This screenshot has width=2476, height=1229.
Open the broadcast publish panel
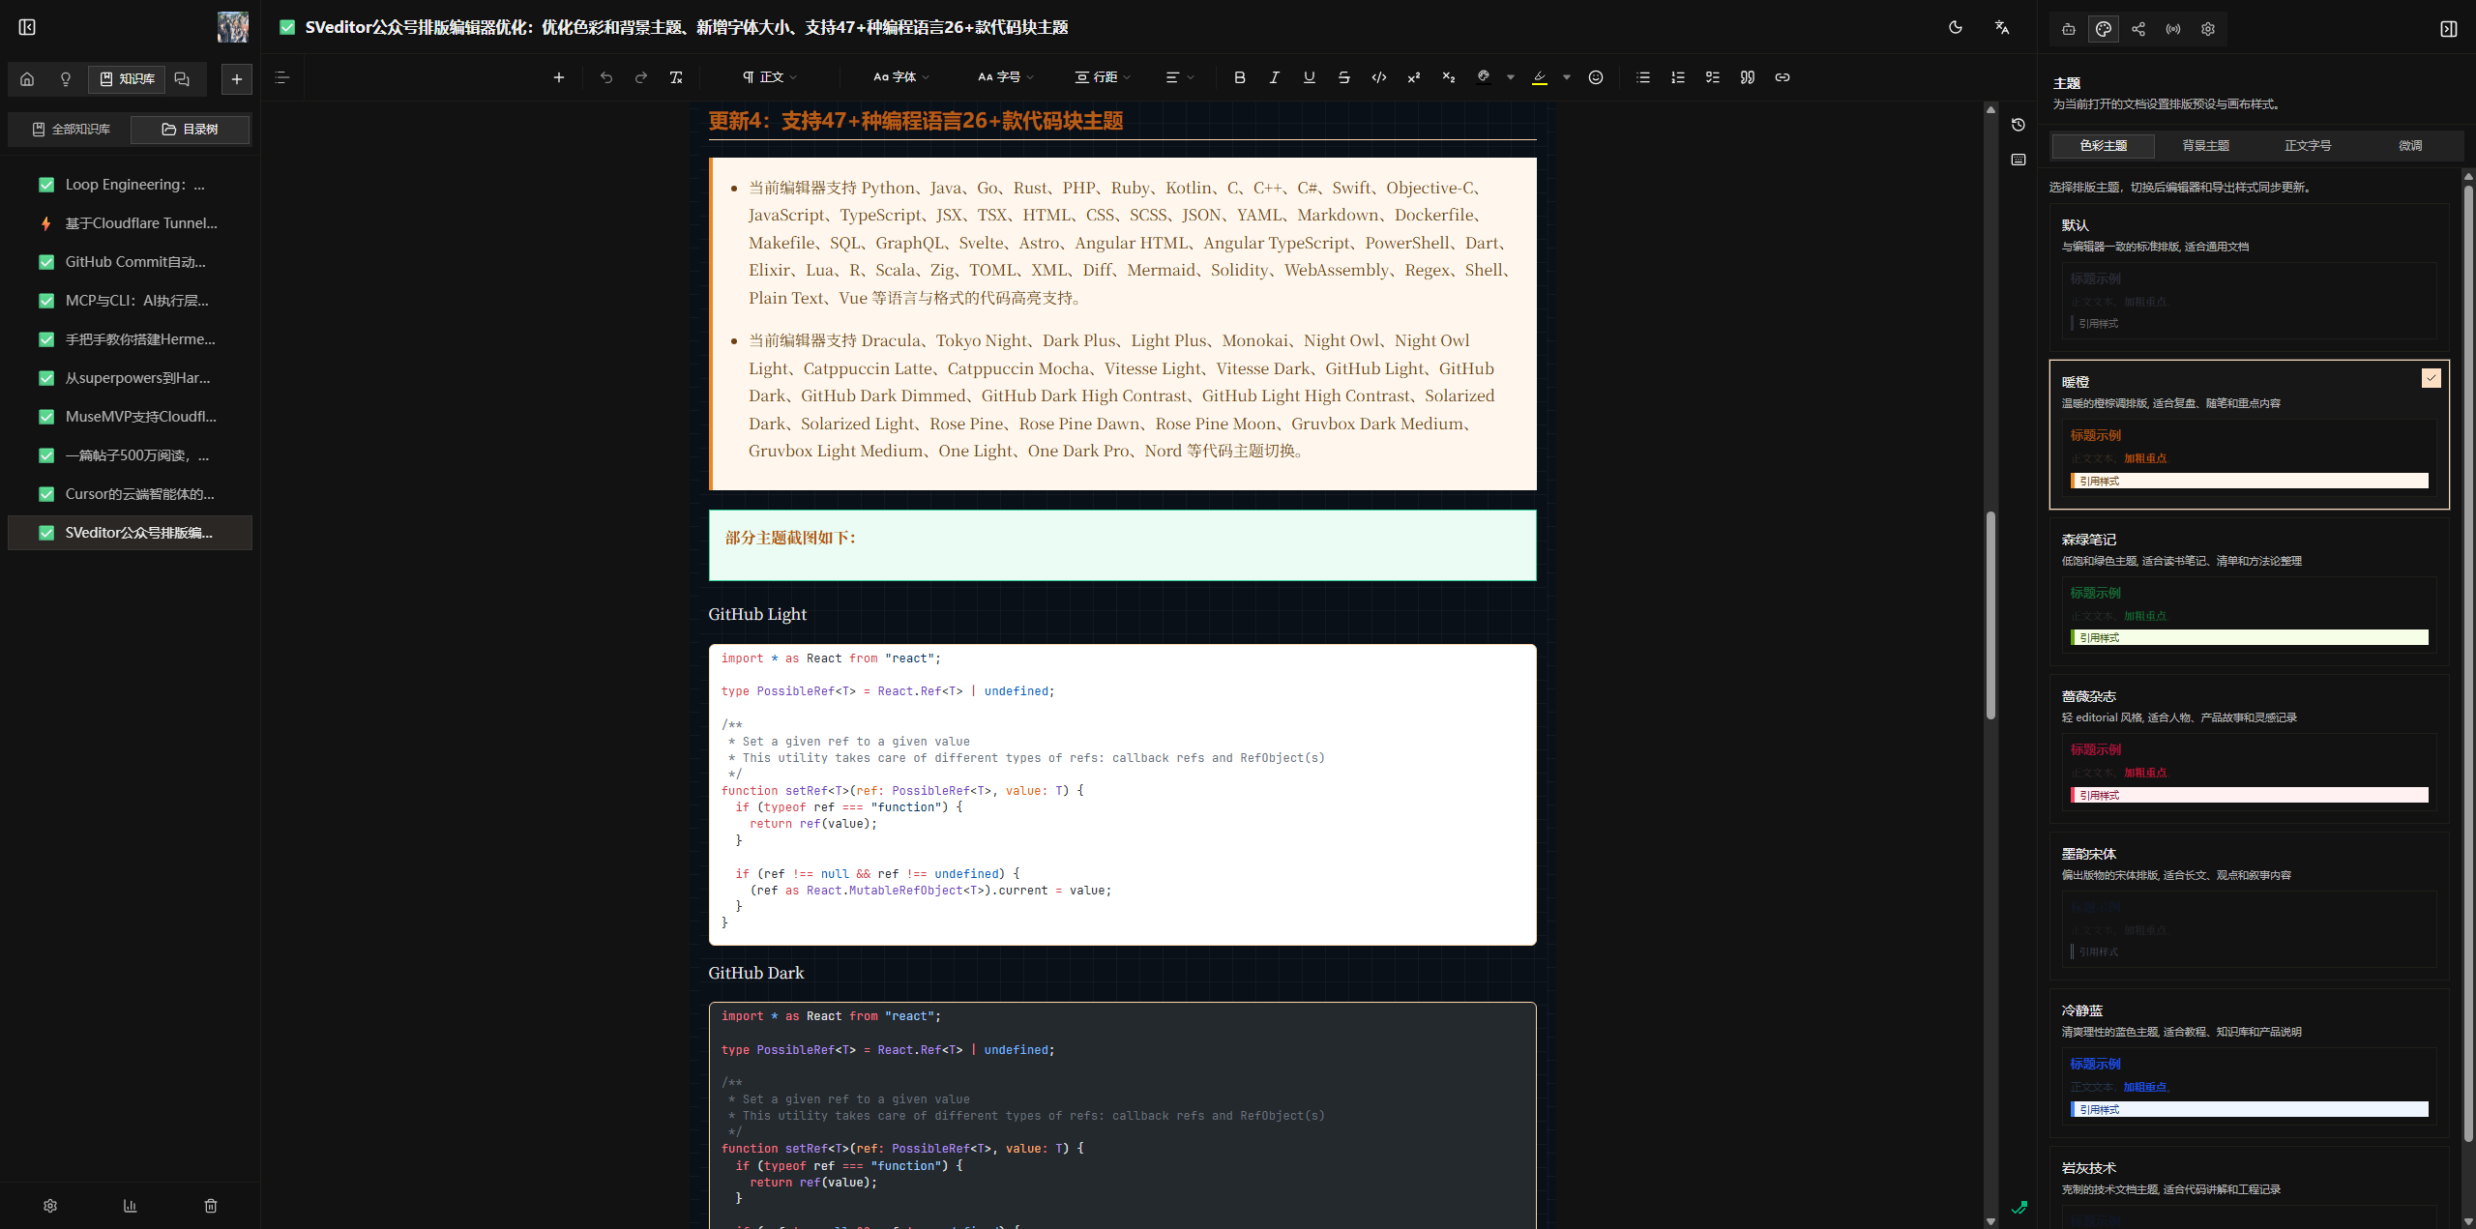point(2173,29)
